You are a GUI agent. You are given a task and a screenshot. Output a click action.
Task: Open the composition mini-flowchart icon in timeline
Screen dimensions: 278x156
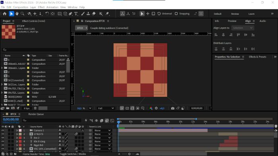[x=91, y=121]
